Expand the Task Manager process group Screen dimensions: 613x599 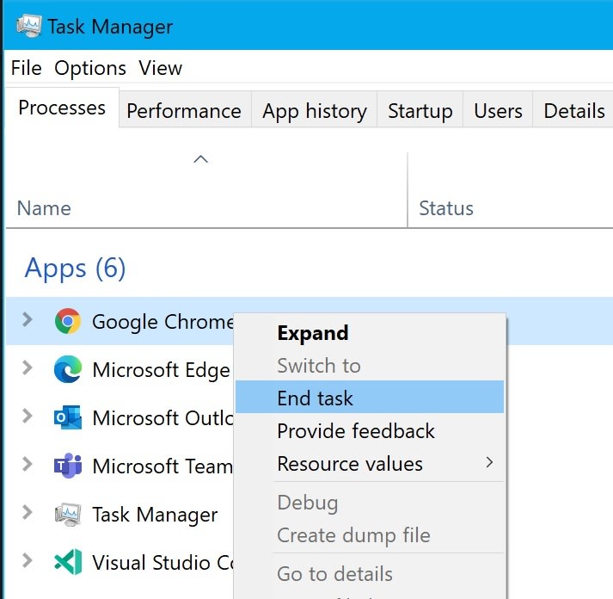pyautogui.click(x=27, y=512)
